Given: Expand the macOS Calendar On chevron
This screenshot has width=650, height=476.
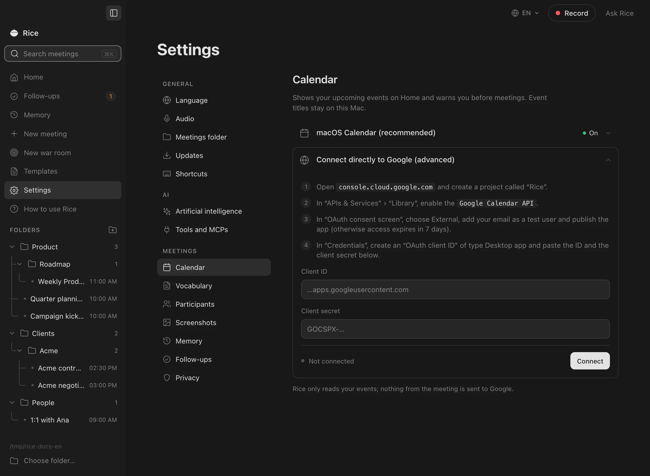Looking at the screenshot, I should (608, 133).
